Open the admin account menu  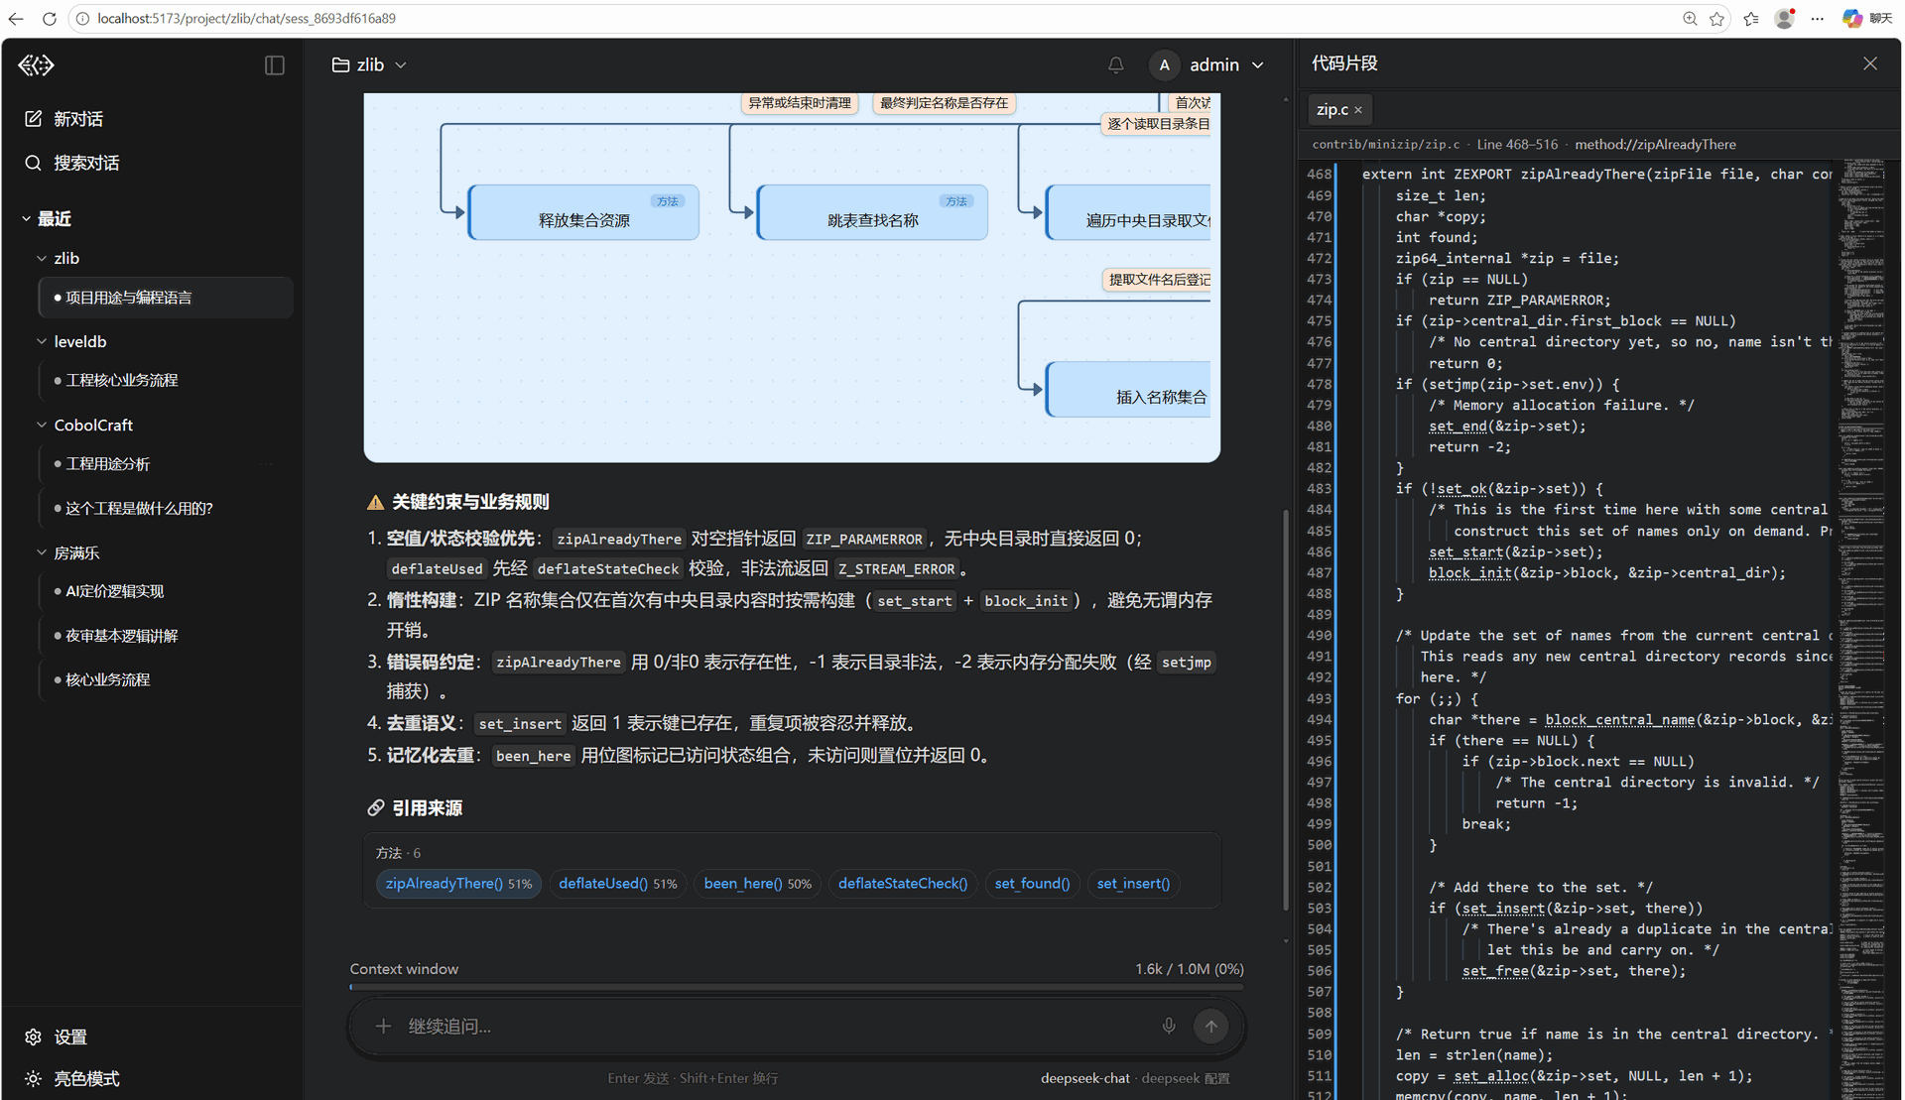pos(1207,65)
